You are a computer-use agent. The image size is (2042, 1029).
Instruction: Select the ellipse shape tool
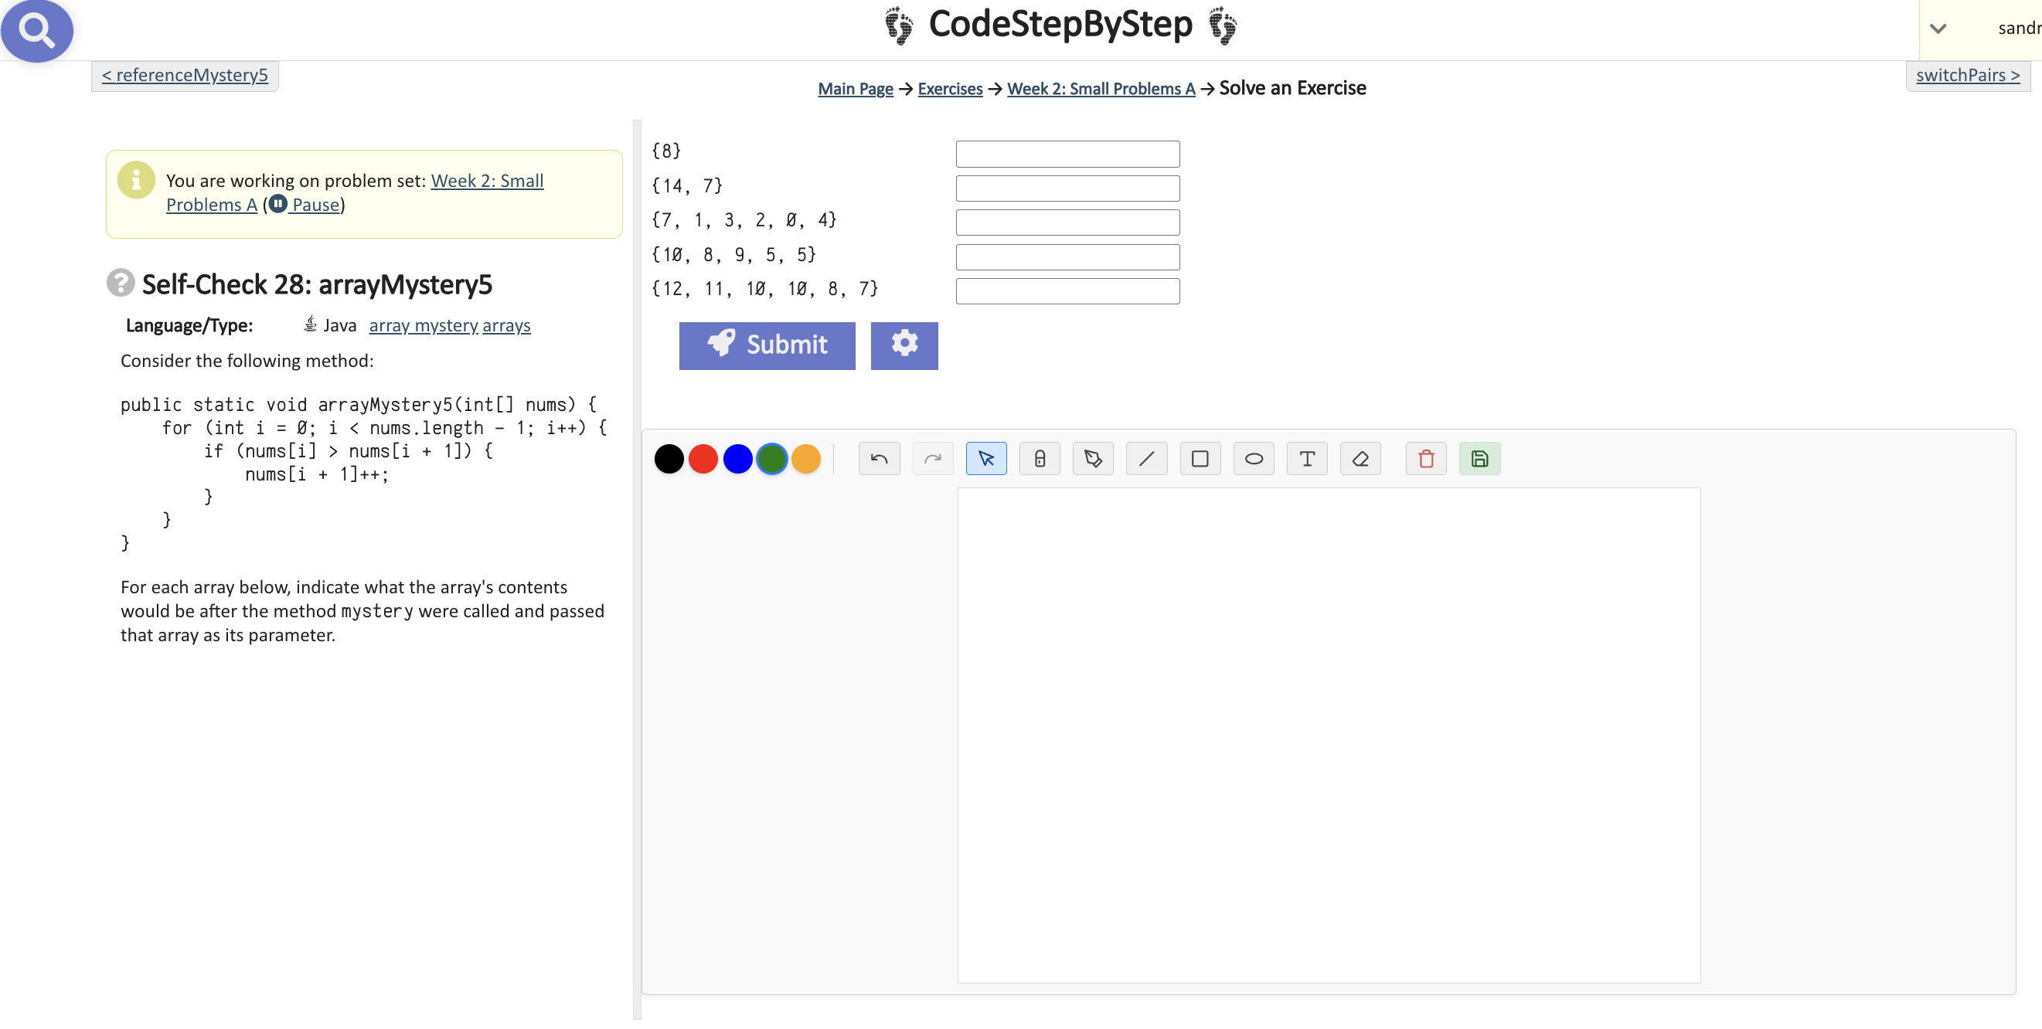click(x=1254, y=459)
